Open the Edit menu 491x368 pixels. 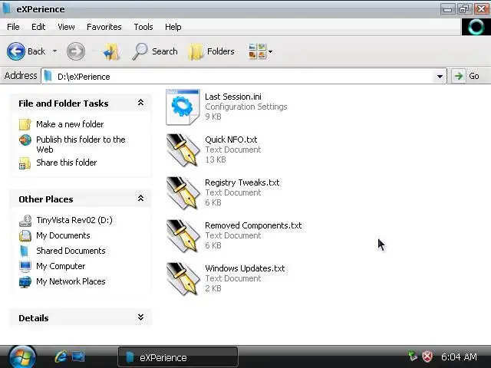[38, 27]
